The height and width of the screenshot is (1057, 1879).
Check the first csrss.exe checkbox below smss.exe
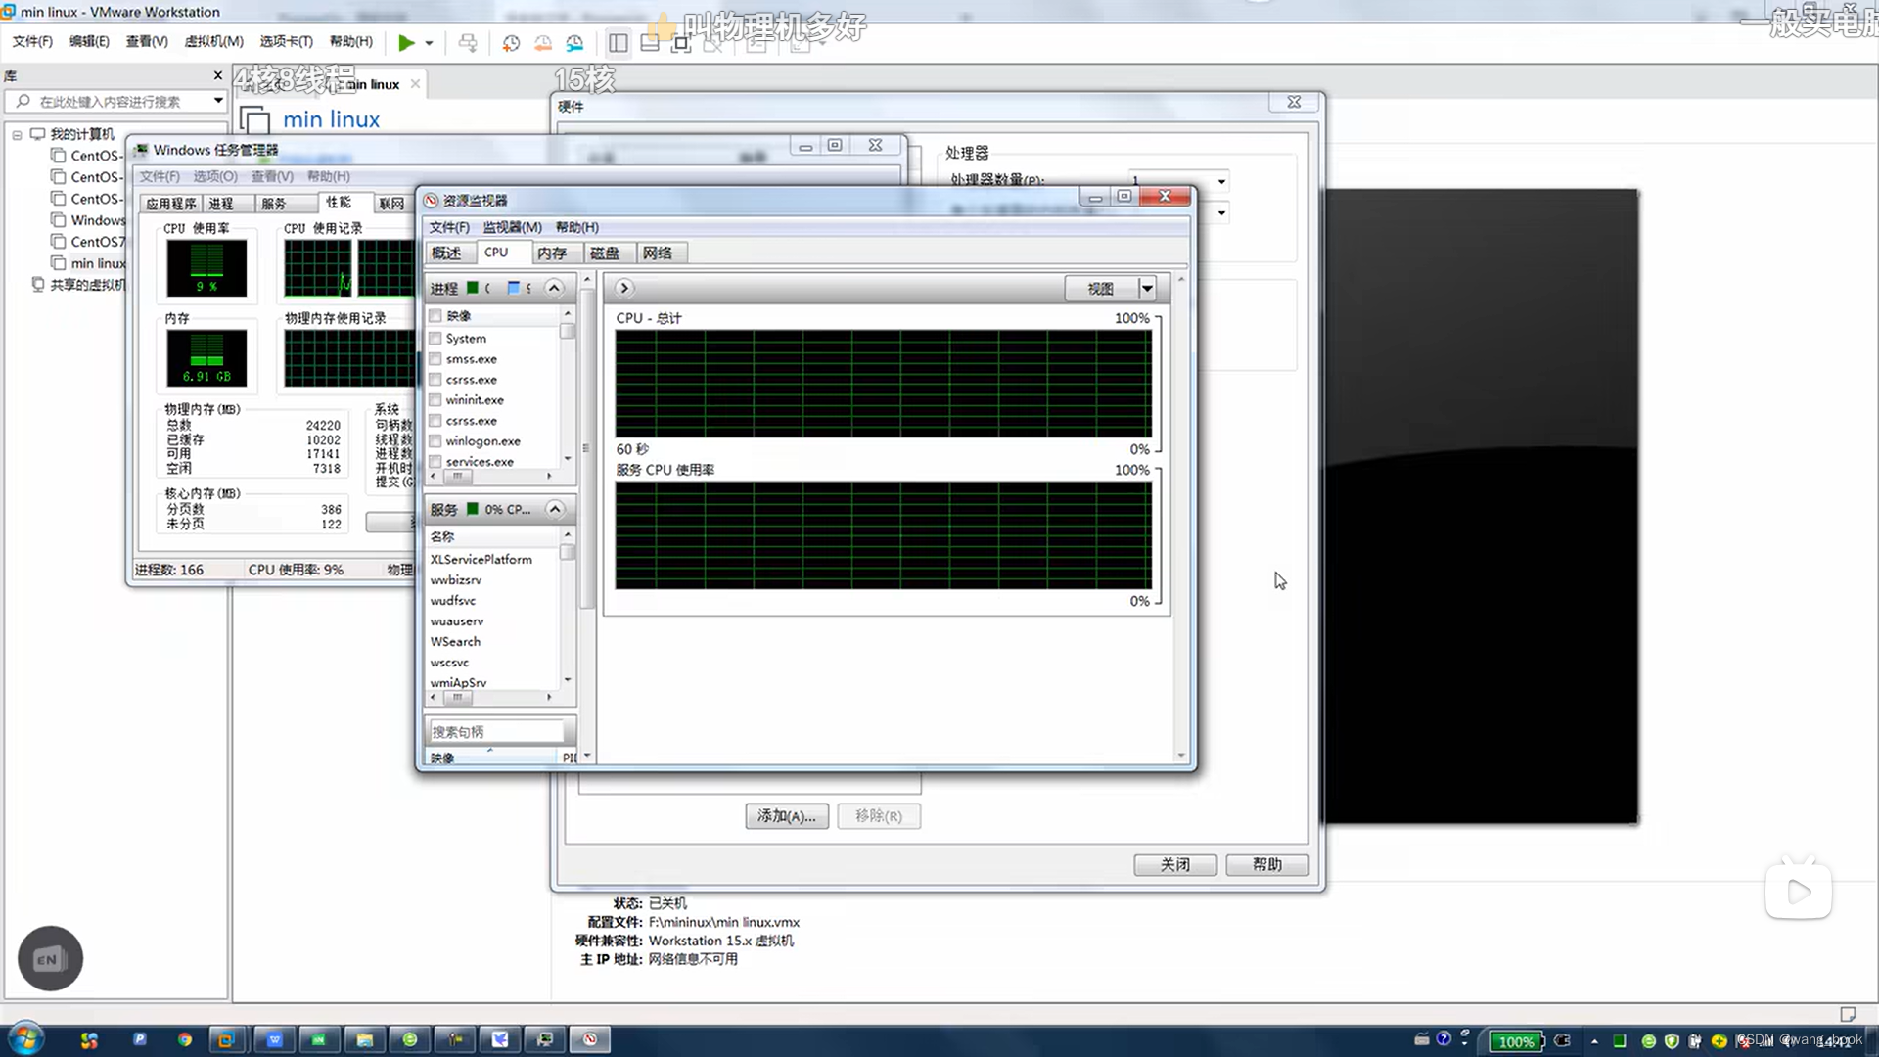(x=435, y=380)
